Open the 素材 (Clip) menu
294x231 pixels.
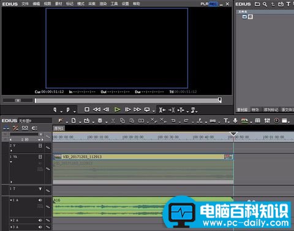[x=59, y=4]
